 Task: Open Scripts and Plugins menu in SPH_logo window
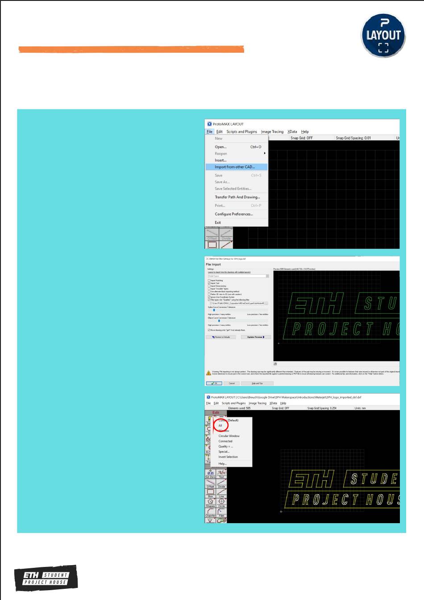click(x=233, y=403)
